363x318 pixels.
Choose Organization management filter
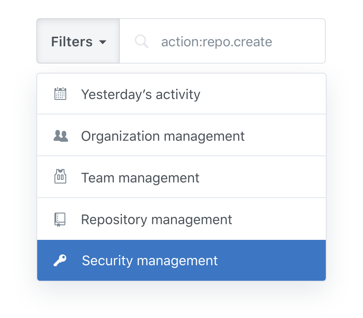(x=181, y=135)
